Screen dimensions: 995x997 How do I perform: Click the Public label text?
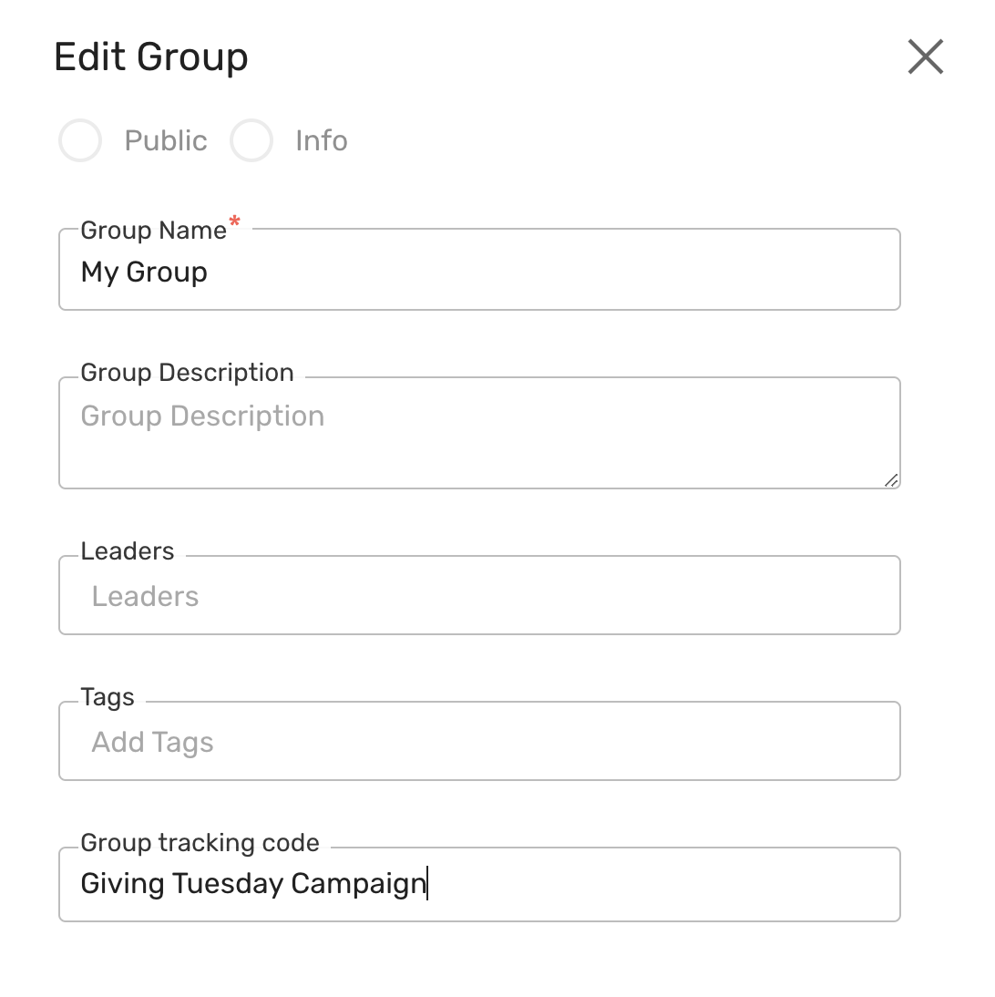pyautogui.click(x=165, y=140)
